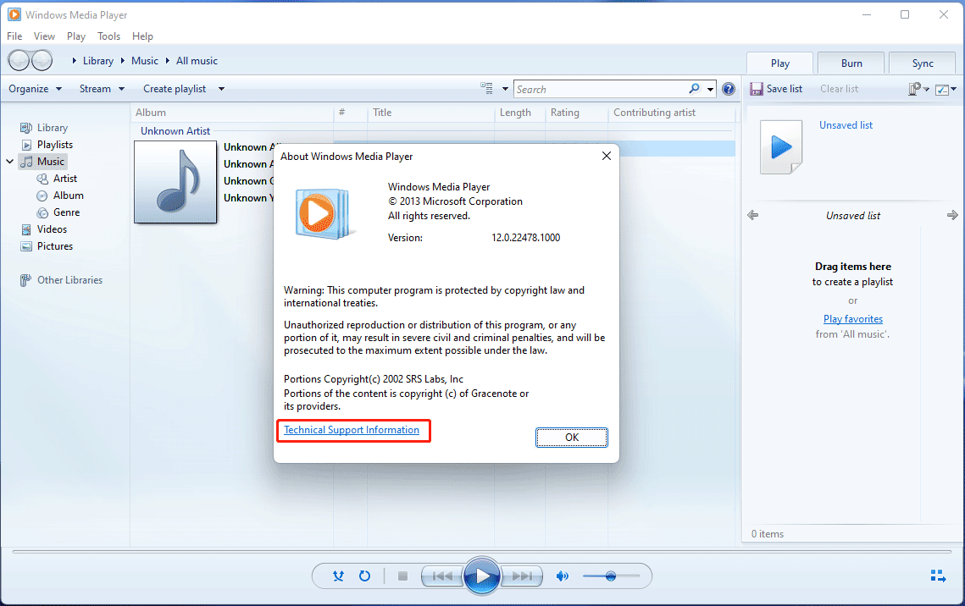Switch to Now Playing view

(x=938, y=576)
